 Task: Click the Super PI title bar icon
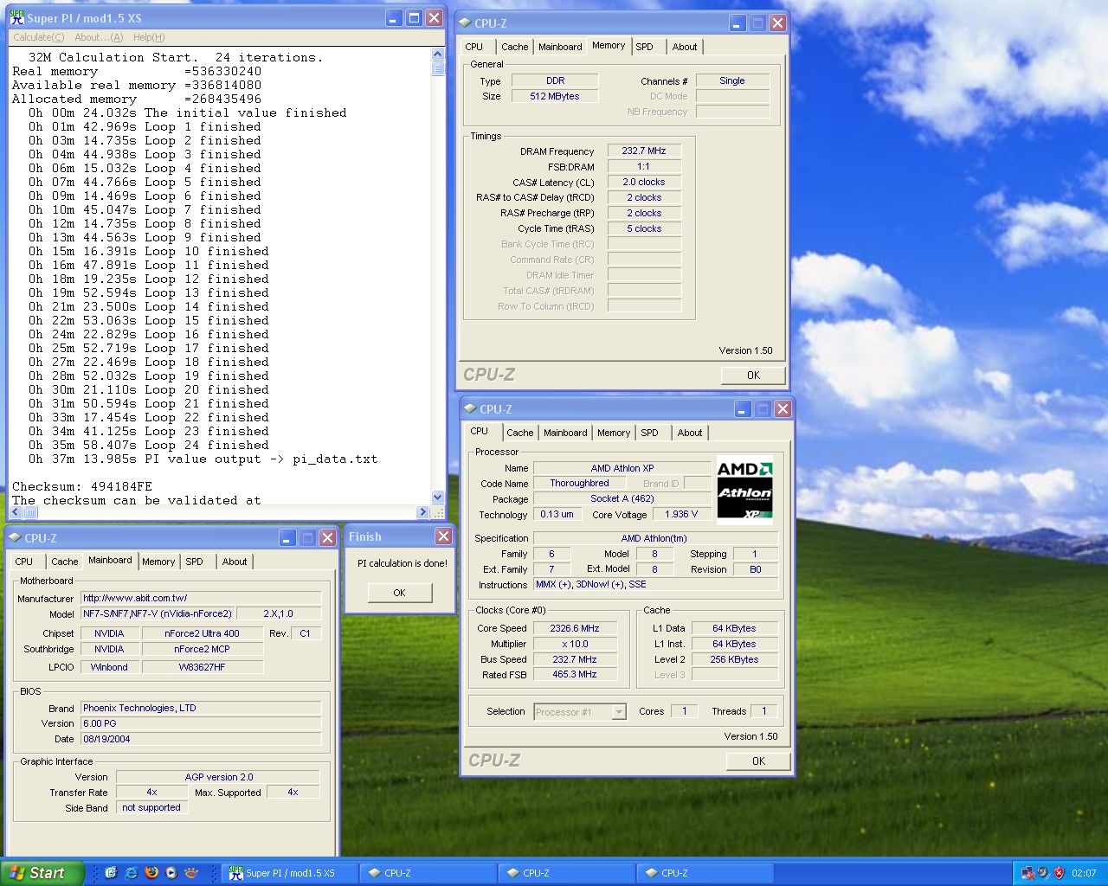click(16, 17)
